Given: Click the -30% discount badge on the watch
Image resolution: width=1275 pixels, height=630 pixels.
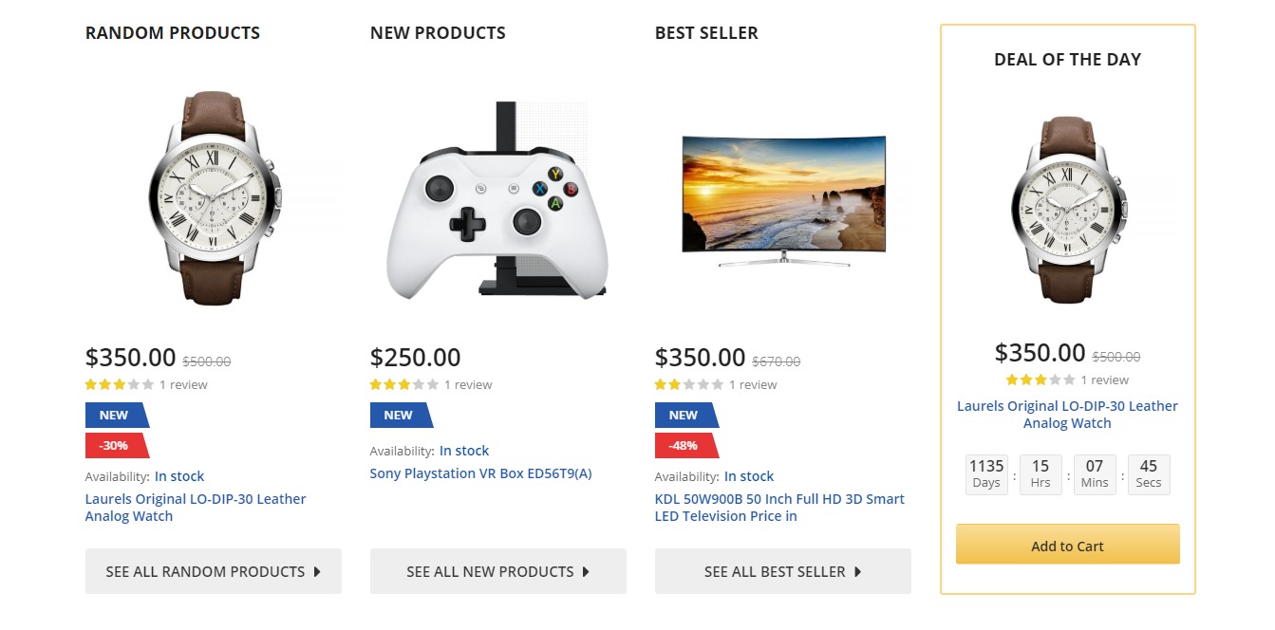Looking at the screenshot, I should 115,445.
